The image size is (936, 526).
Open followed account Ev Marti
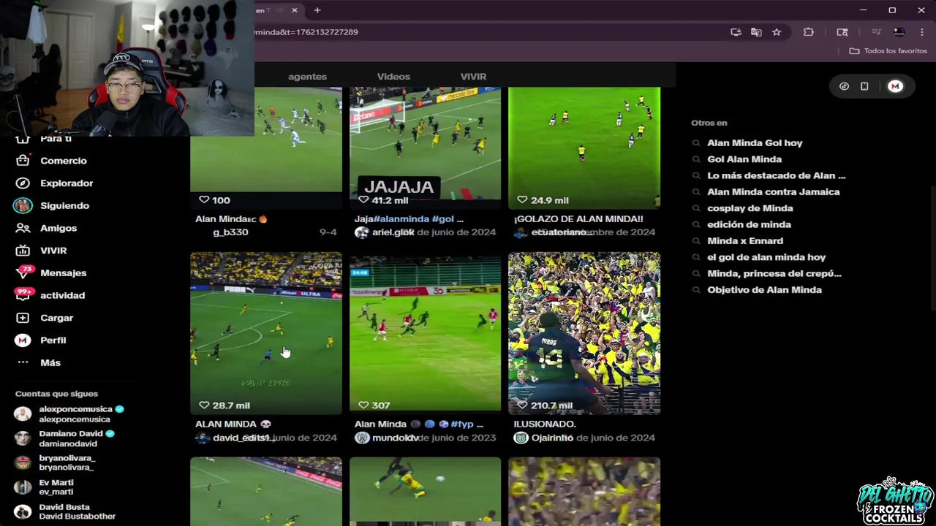45,487
